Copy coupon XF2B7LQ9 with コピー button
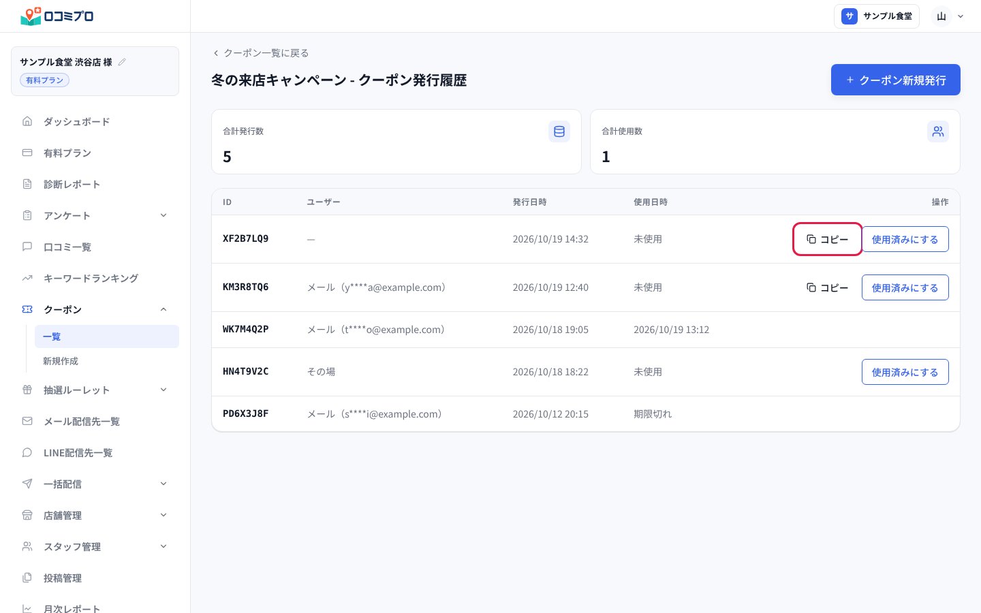981x613 pixels. (828, 239)
